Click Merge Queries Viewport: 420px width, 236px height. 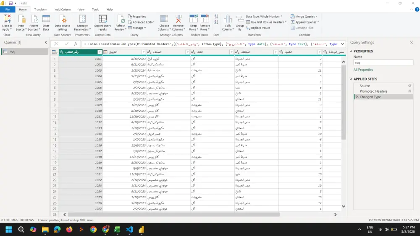pos(304,17)
